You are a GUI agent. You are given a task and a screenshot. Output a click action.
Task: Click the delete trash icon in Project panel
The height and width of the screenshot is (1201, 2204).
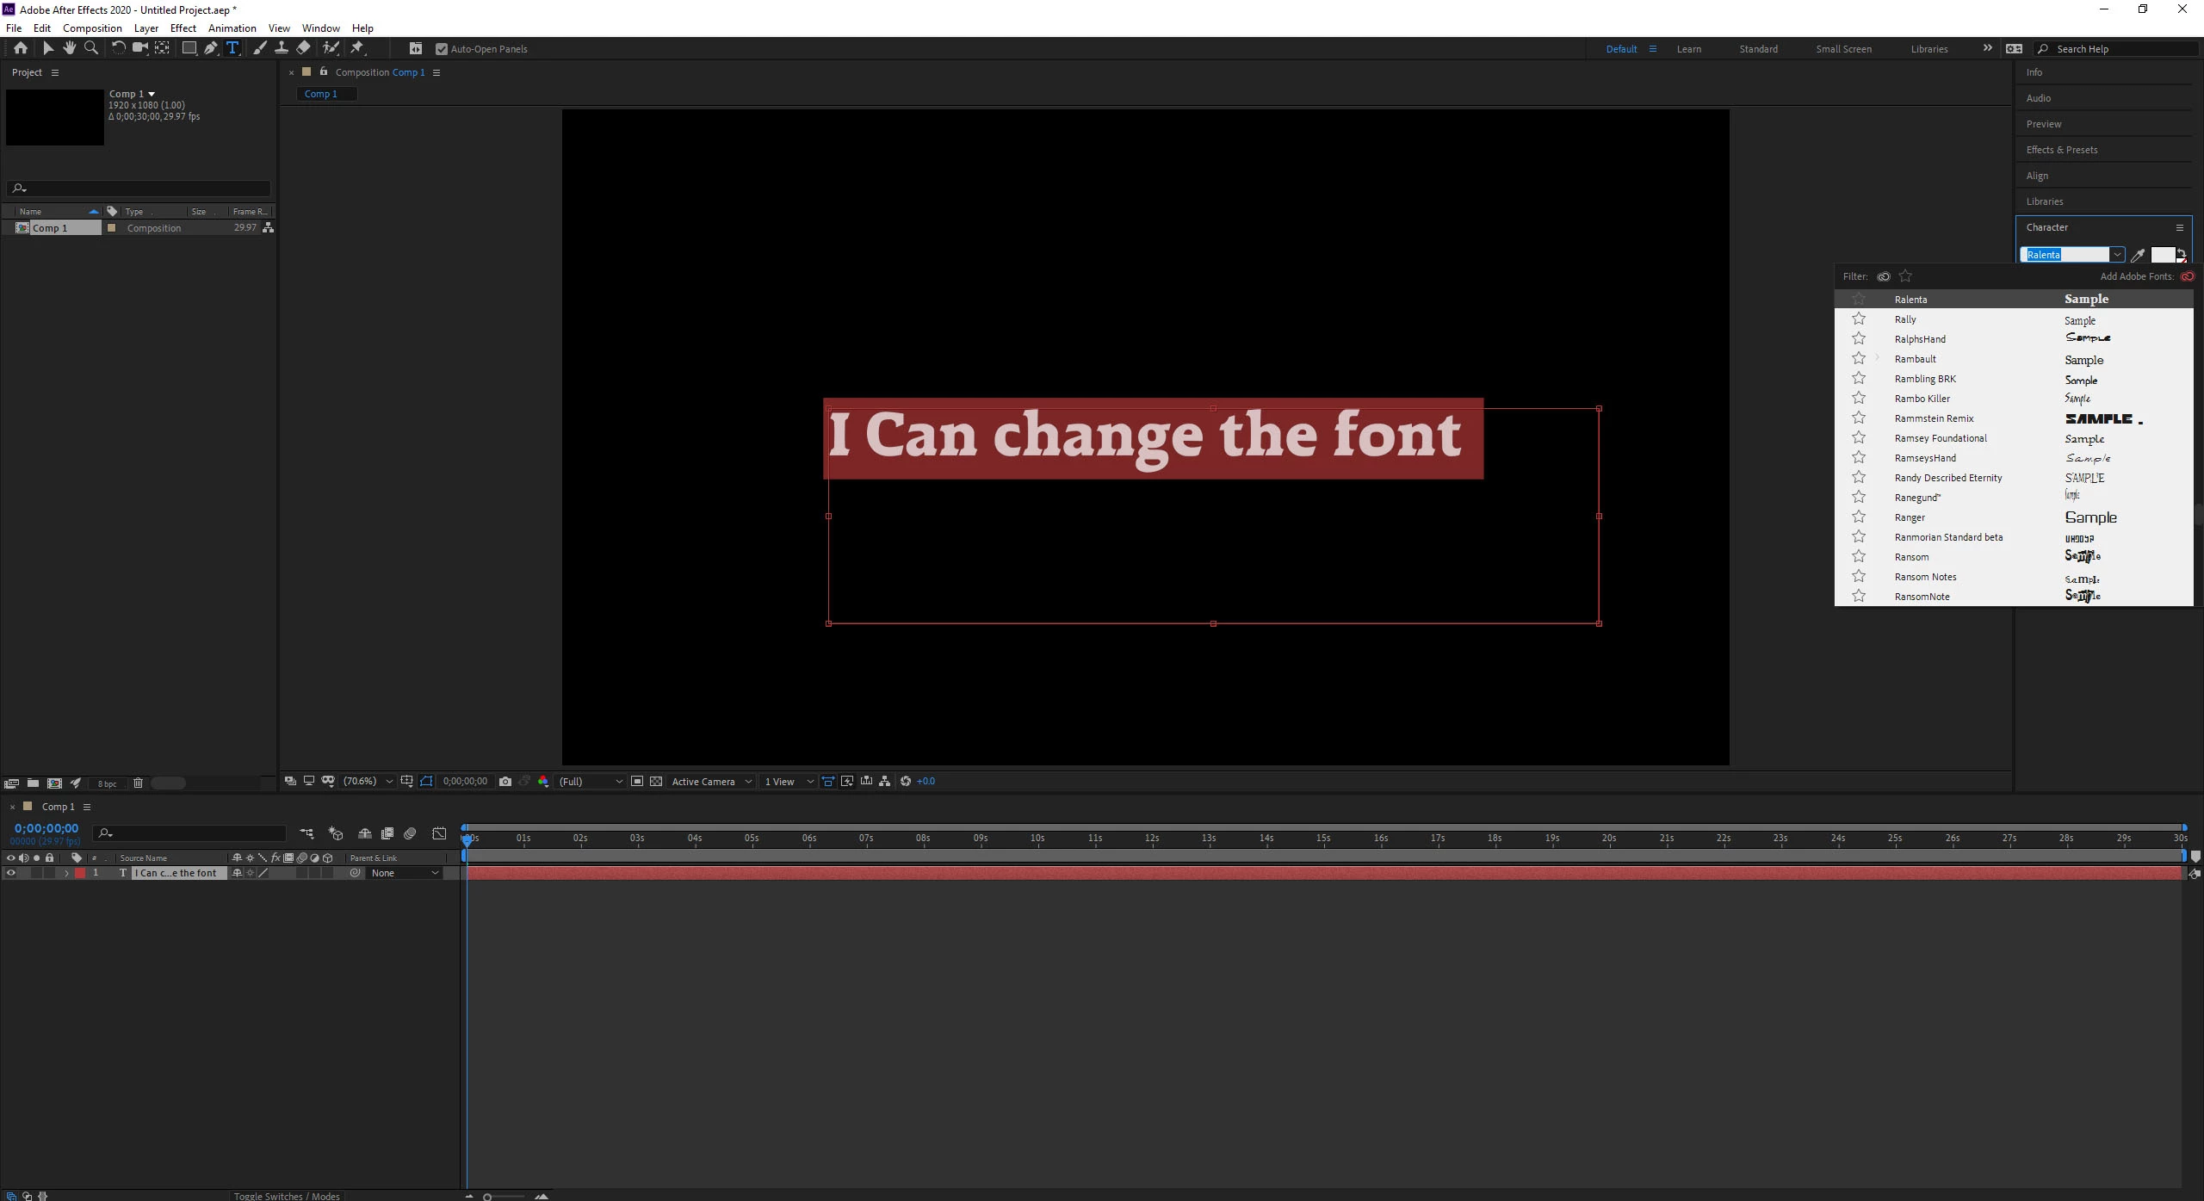138,783
